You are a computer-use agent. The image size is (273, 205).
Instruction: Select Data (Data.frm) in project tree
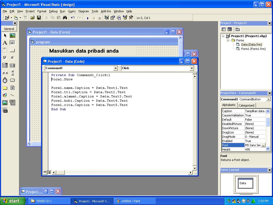(x=251, y=45)
